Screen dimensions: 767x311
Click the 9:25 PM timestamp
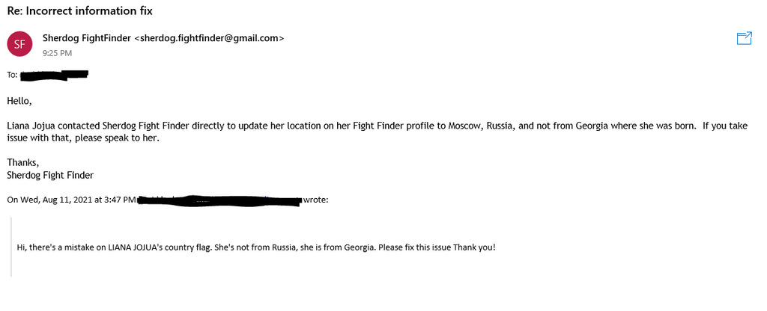coord(57,53)
